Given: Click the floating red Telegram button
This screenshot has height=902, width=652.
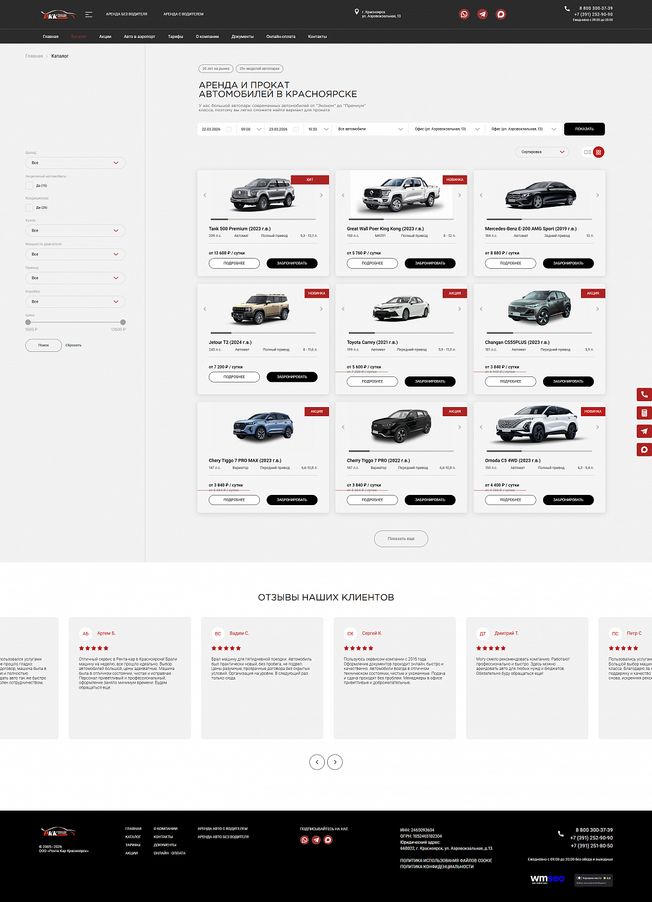Looking at the screenshot, I should tap(644, 431).
